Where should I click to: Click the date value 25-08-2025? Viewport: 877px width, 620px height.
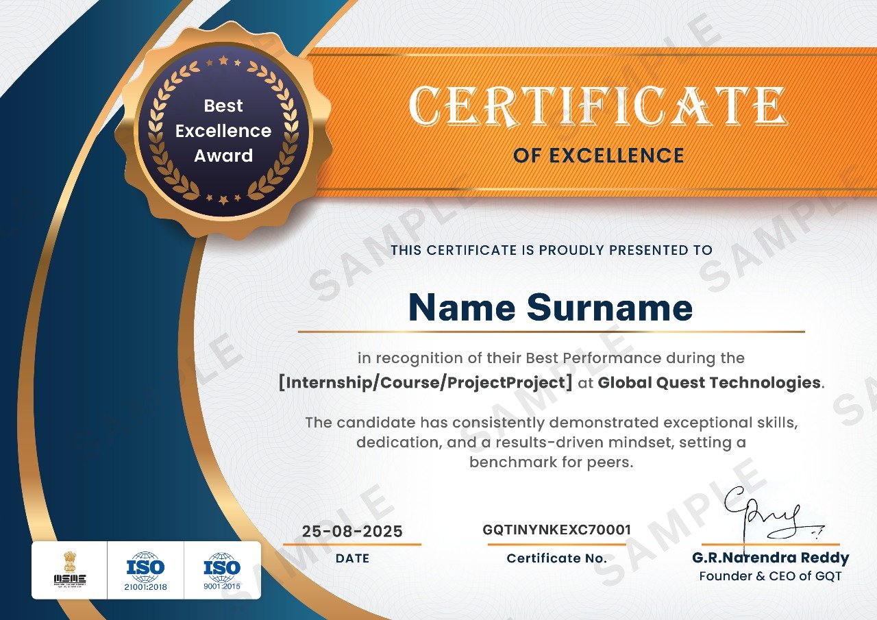point(352,532)
